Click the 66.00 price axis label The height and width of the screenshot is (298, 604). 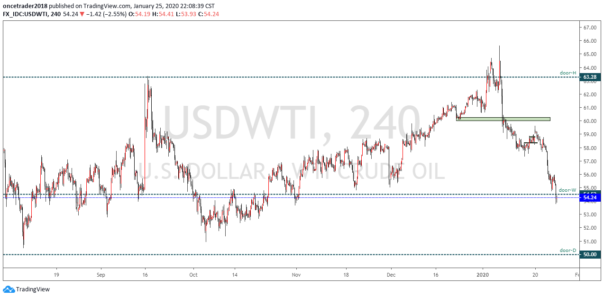[x=590, y=41]
